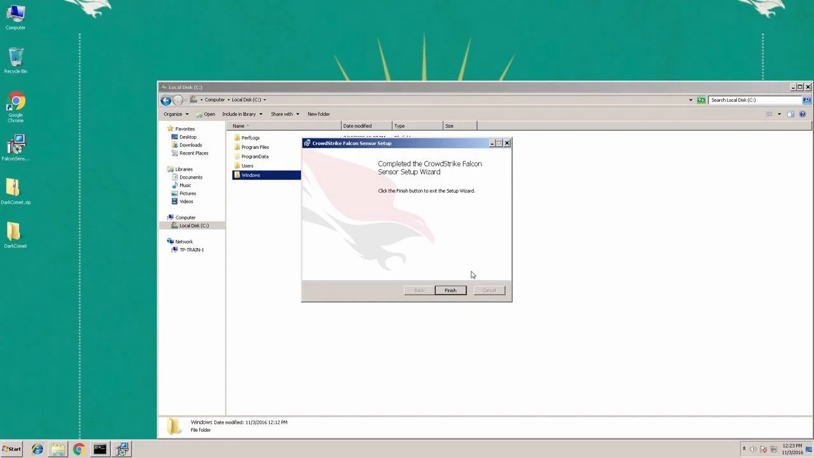Screen dimensions: 814x458
Task: Select the Recycle Bin desktop icon
Action: pyautogui.click(x=15, y=60)
